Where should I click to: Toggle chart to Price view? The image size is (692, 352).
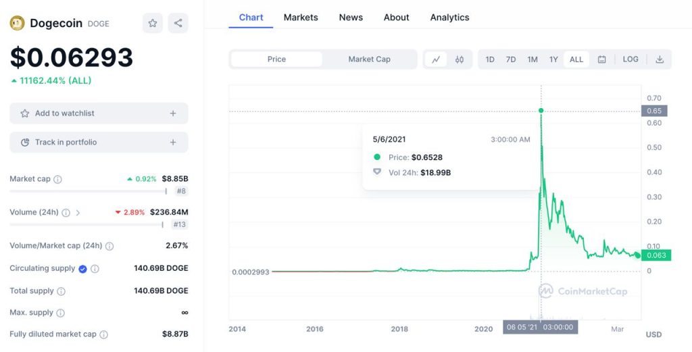click(276, 59)
